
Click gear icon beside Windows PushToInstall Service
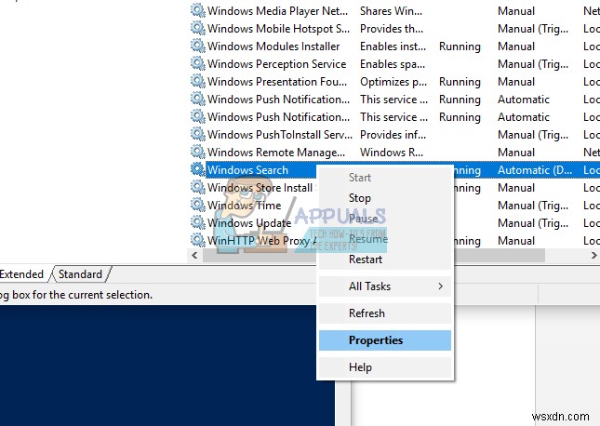(x=198, y=134)
